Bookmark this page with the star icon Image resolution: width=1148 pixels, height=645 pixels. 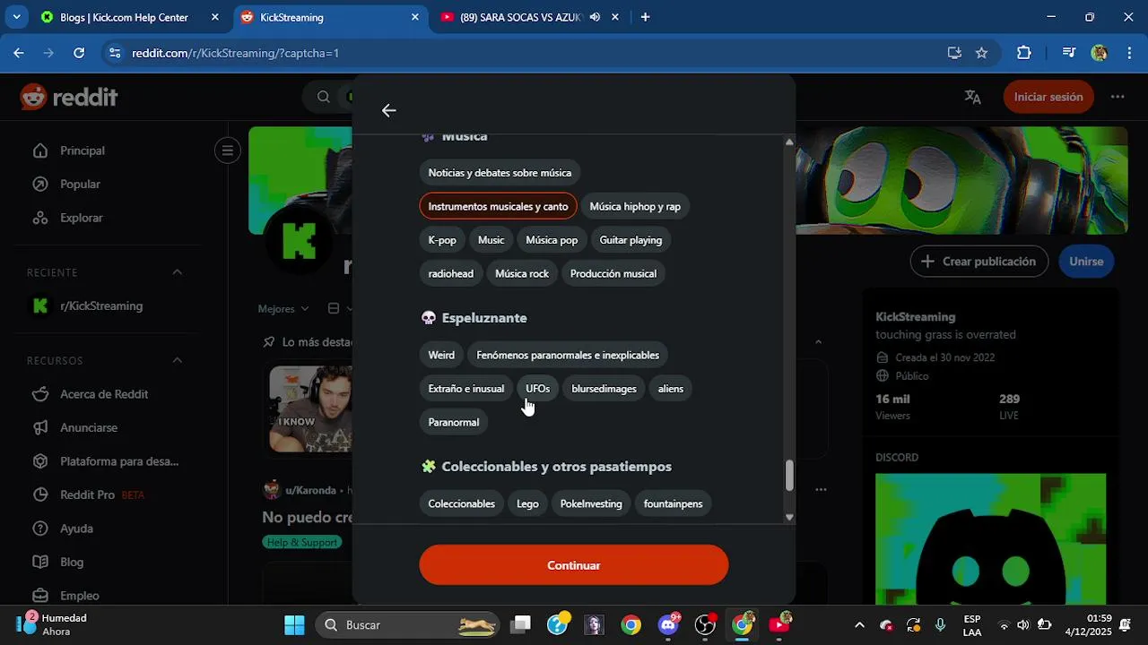981,53
